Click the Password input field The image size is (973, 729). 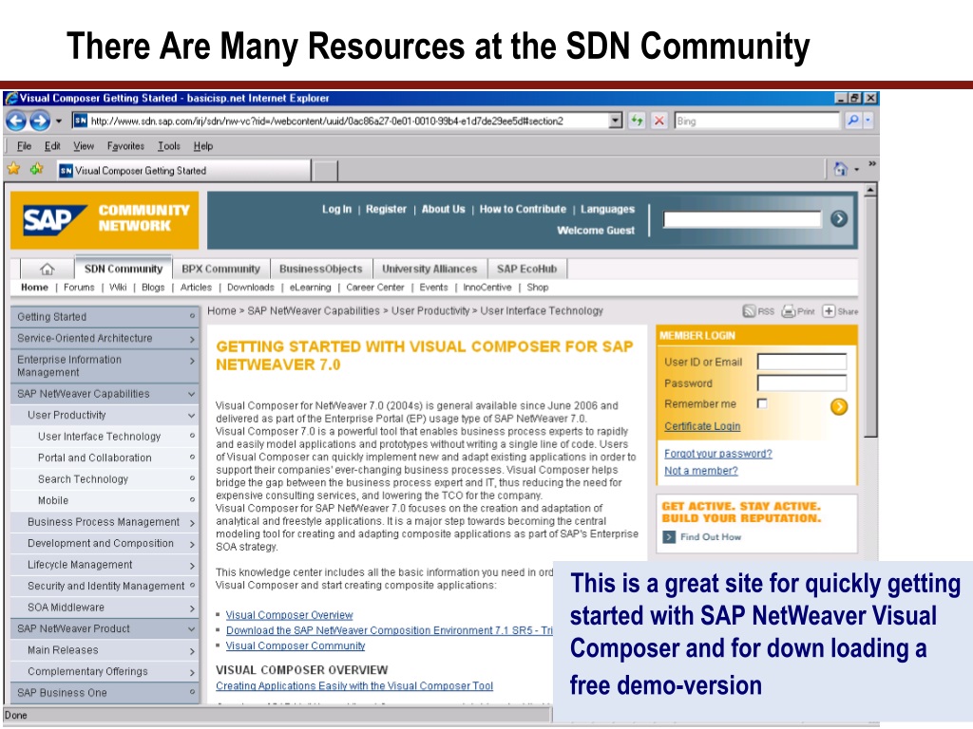[x=802, y=383]
